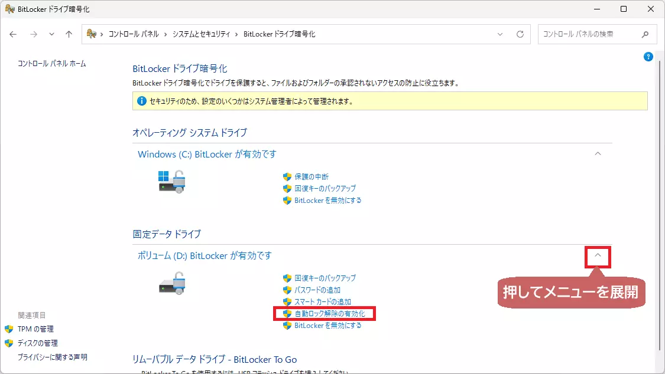Click the TPM の管理 shield icon
Image resolution: width=665 pixels, height=374 pixels.
tap(9, 329)
